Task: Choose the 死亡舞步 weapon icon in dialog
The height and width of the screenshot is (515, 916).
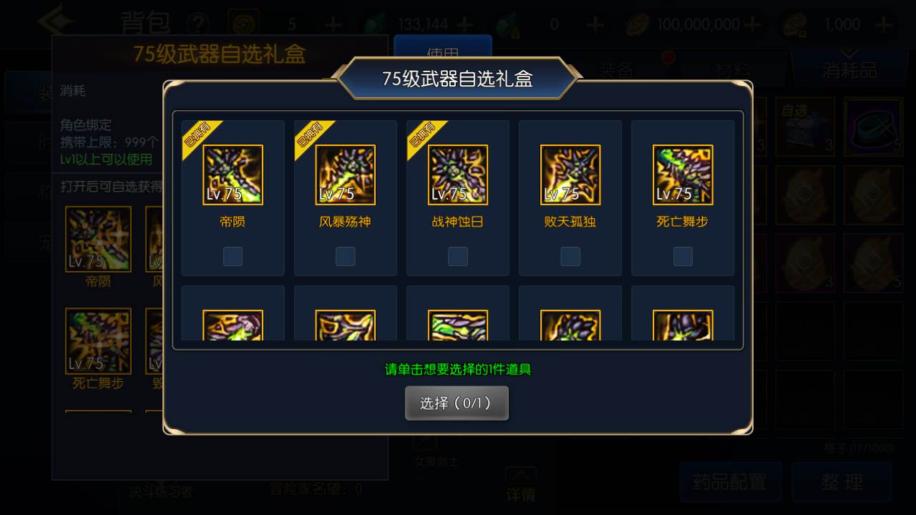Action: pos(683,175)
